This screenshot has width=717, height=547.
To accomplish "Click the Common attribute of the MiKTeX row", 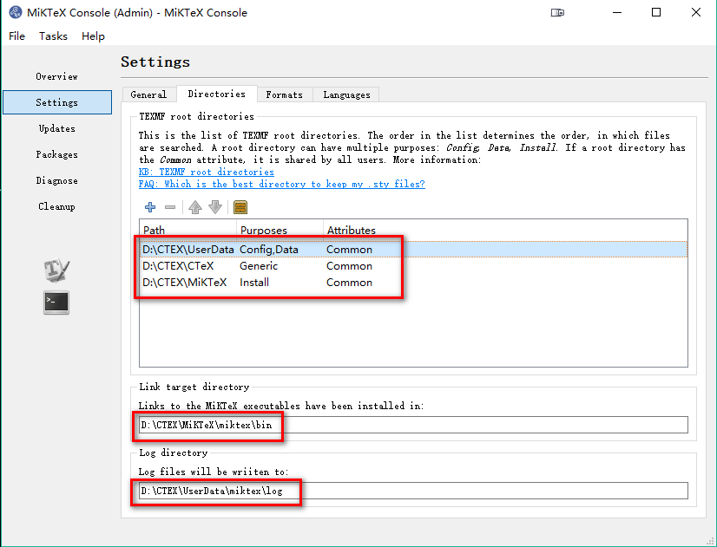I will click(x=349, y=283).
